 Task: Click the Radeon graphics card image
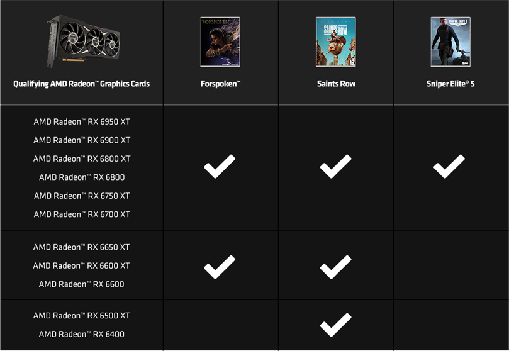coord(84,41)
